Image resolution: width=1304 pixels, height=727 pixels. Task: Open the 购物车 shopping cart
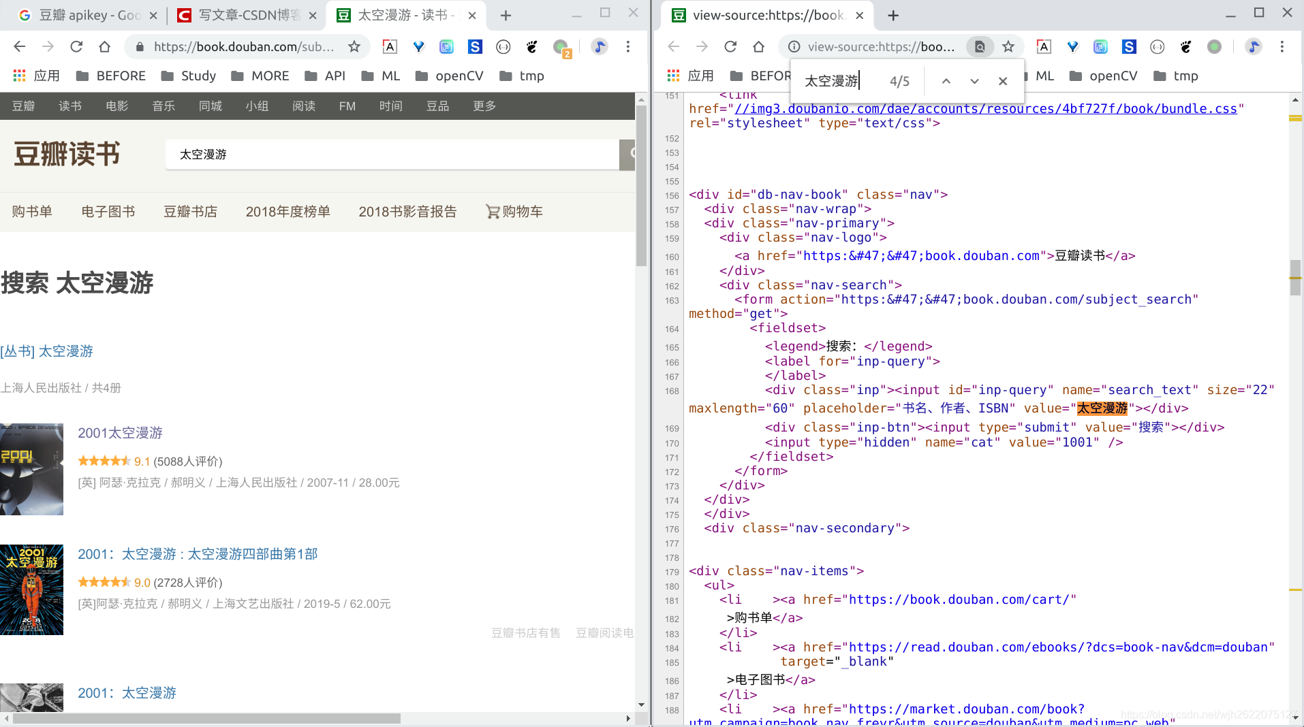[514, 212]
